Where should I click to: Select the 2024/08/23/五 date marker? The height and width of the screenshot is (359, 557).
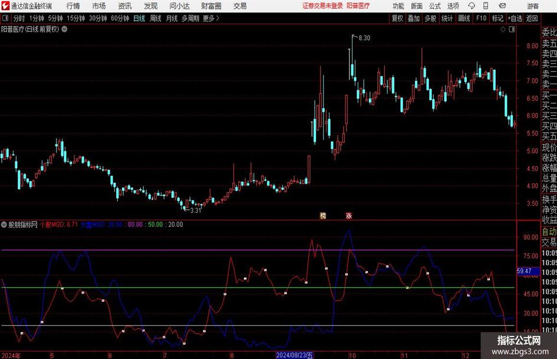[295, 355]
